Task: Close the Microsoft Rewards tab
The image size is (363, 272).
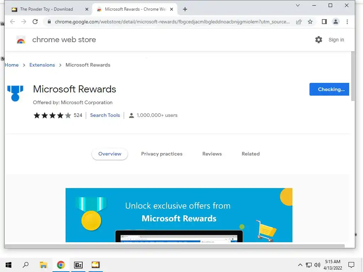Action: (172, 9)
